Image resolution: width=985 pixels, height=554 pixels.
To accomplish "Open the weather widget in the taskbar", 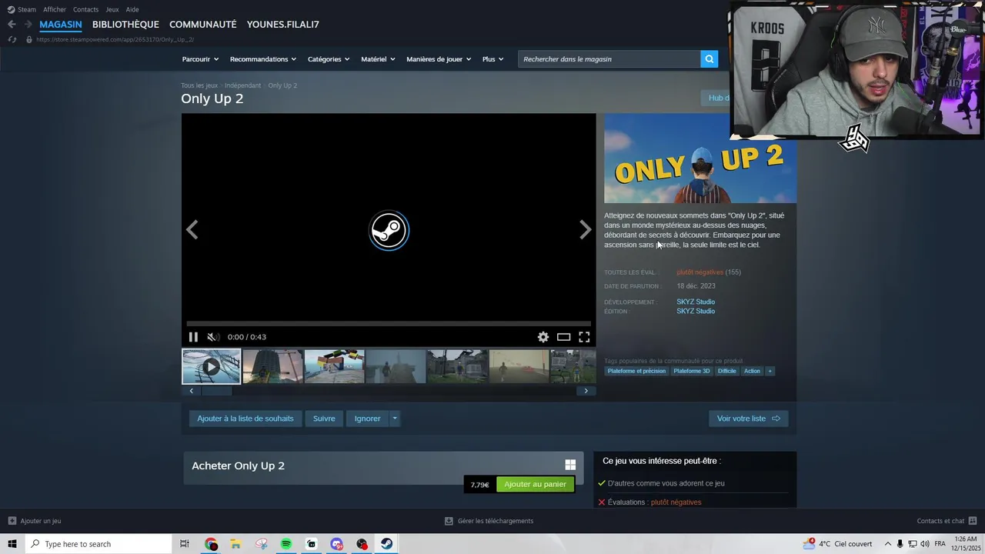I will (837, 544).
